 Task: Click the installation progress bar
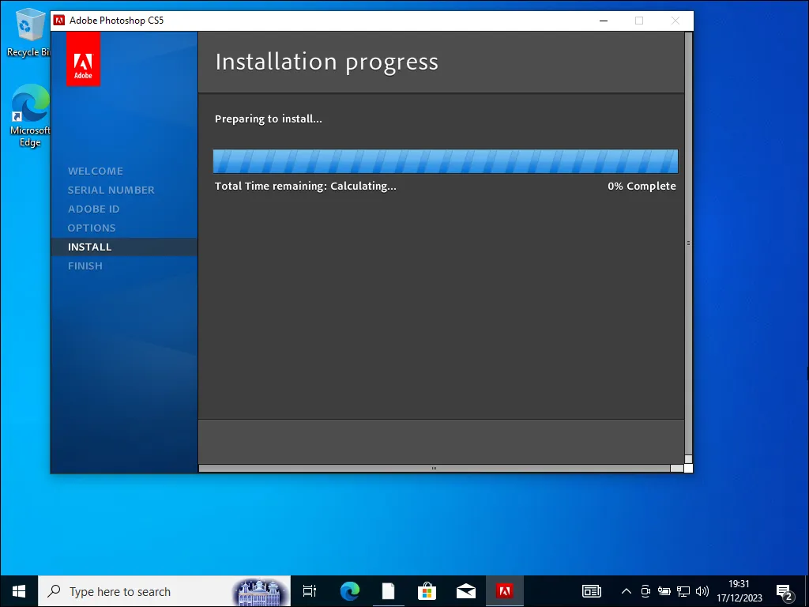pos(446,161)
